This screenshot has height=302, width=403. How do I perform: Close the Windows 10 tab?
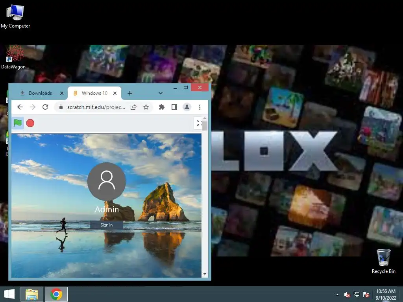click(x=115, y=93)
